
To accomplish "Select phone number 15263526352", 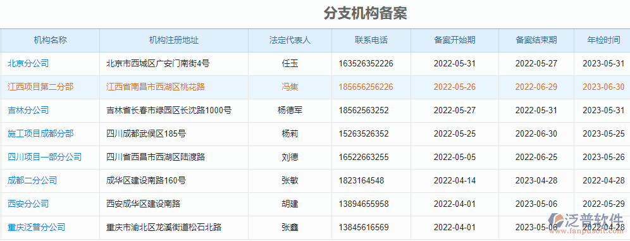I will [364, 133].
